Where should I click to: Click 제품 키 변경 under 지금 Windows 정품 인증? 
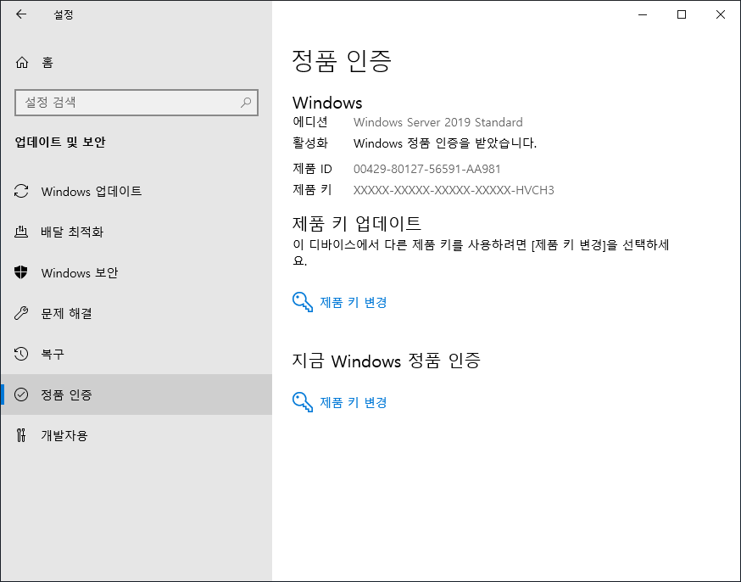[354, 403]
